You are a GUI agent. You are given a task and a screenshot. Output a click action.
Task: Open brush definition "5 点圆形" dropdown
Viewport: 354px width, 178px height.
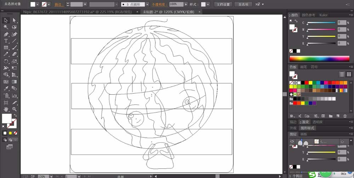coord(147,4)
